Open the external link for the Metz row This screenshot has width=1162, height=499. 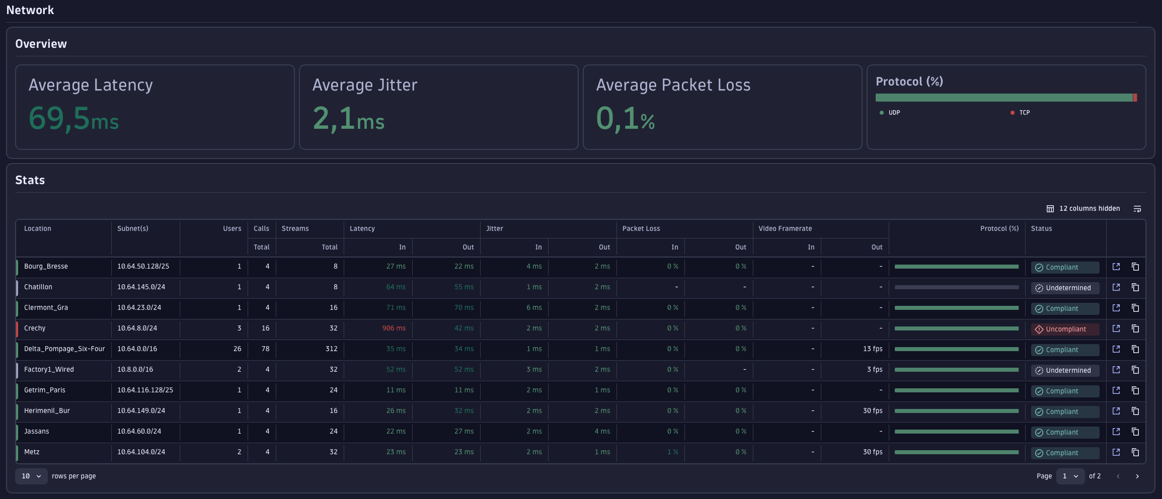point(1116,452)
